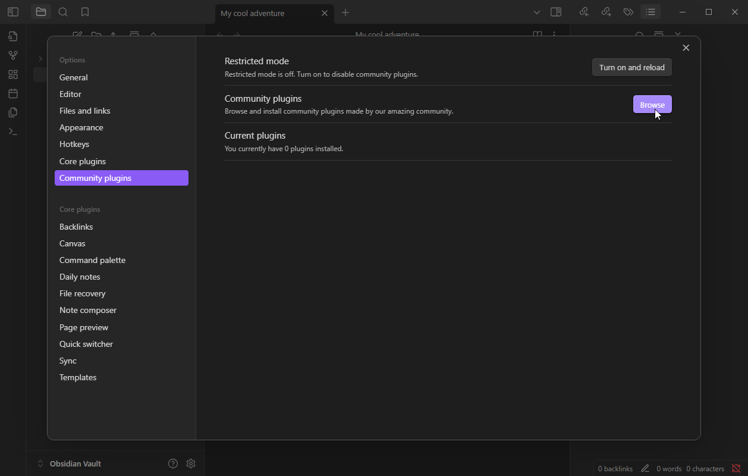The width and height of the screenshot is (748, 476).
Task: Click the Restricted mode heading
Action: (x=257, y=61)
